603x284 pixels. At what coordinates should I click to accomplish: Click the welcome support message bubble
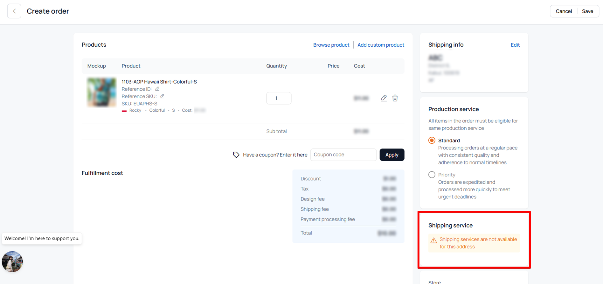tap(42, 238)
